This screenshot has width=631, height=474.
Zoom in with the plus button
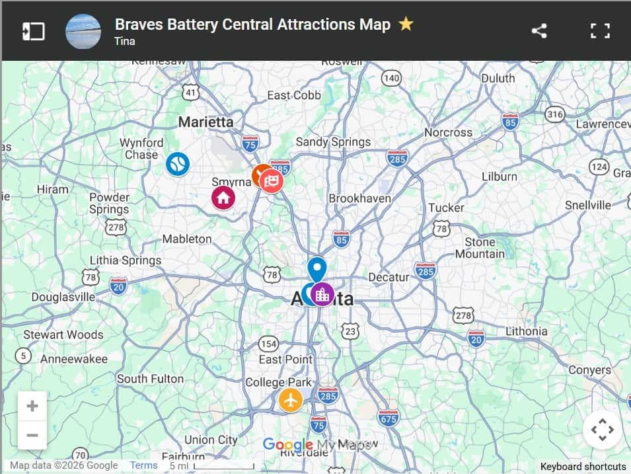(32, 405)
